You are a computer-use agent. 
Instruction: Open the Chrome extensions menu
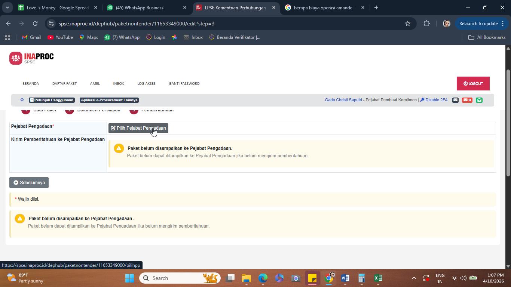426,24
